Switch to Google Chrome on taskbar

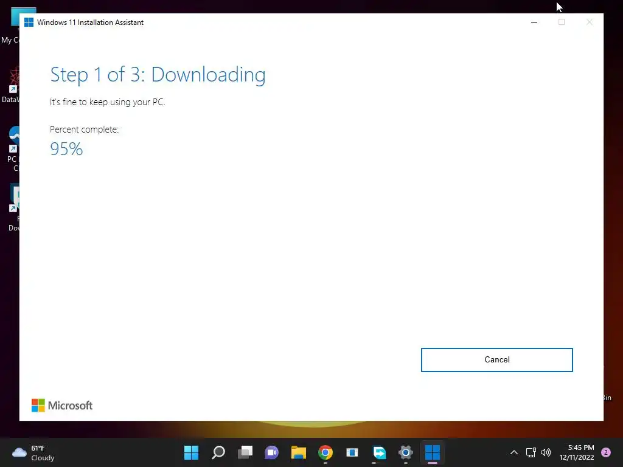pos(325,452)
